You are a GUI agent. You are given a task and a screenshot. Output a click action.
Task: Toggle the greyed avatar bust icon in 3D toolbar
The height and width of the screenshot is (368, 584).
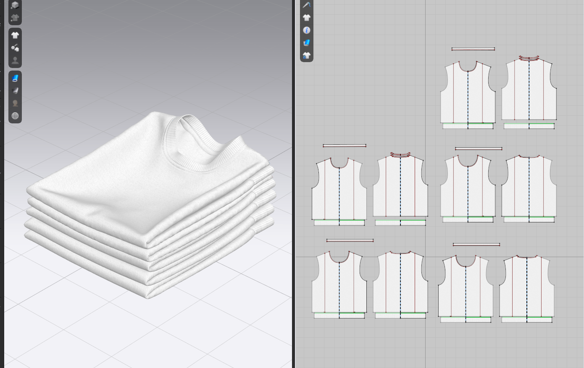15,60
